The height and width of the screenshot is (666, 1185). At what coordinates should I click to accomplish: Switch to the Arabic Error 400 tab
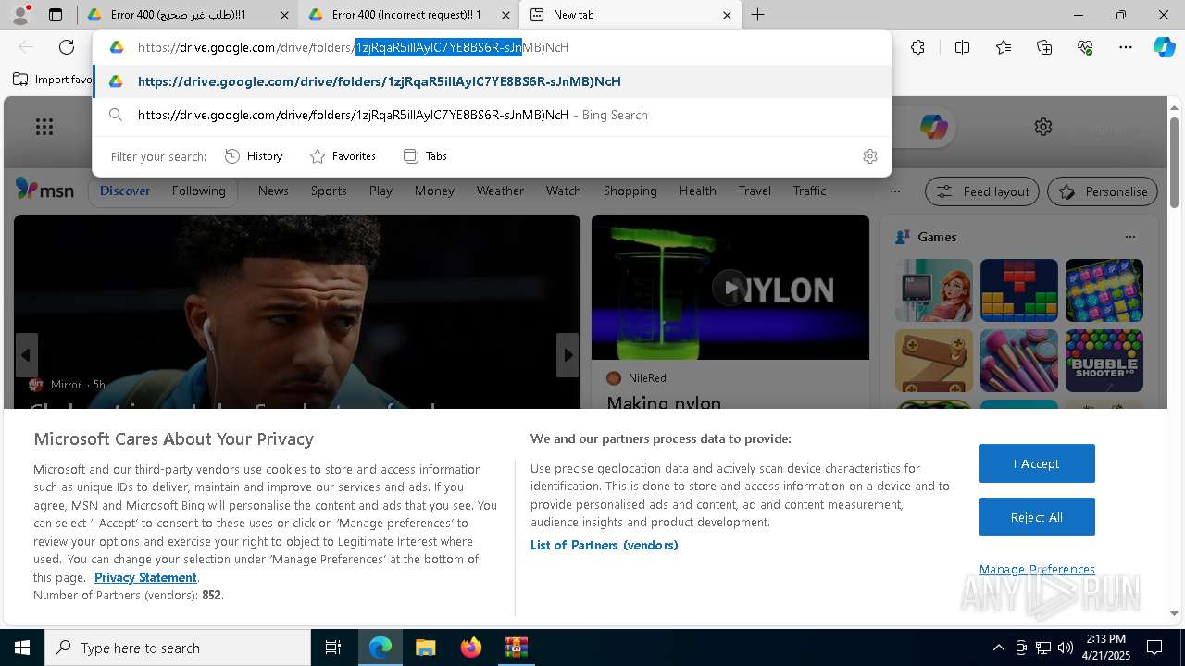(187, 15)
